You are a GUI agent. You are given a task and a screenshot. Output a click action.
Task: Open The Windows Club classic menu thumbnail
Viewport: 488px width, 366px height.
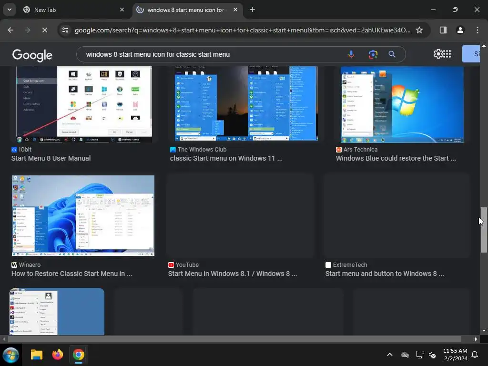tap(246, 103)
